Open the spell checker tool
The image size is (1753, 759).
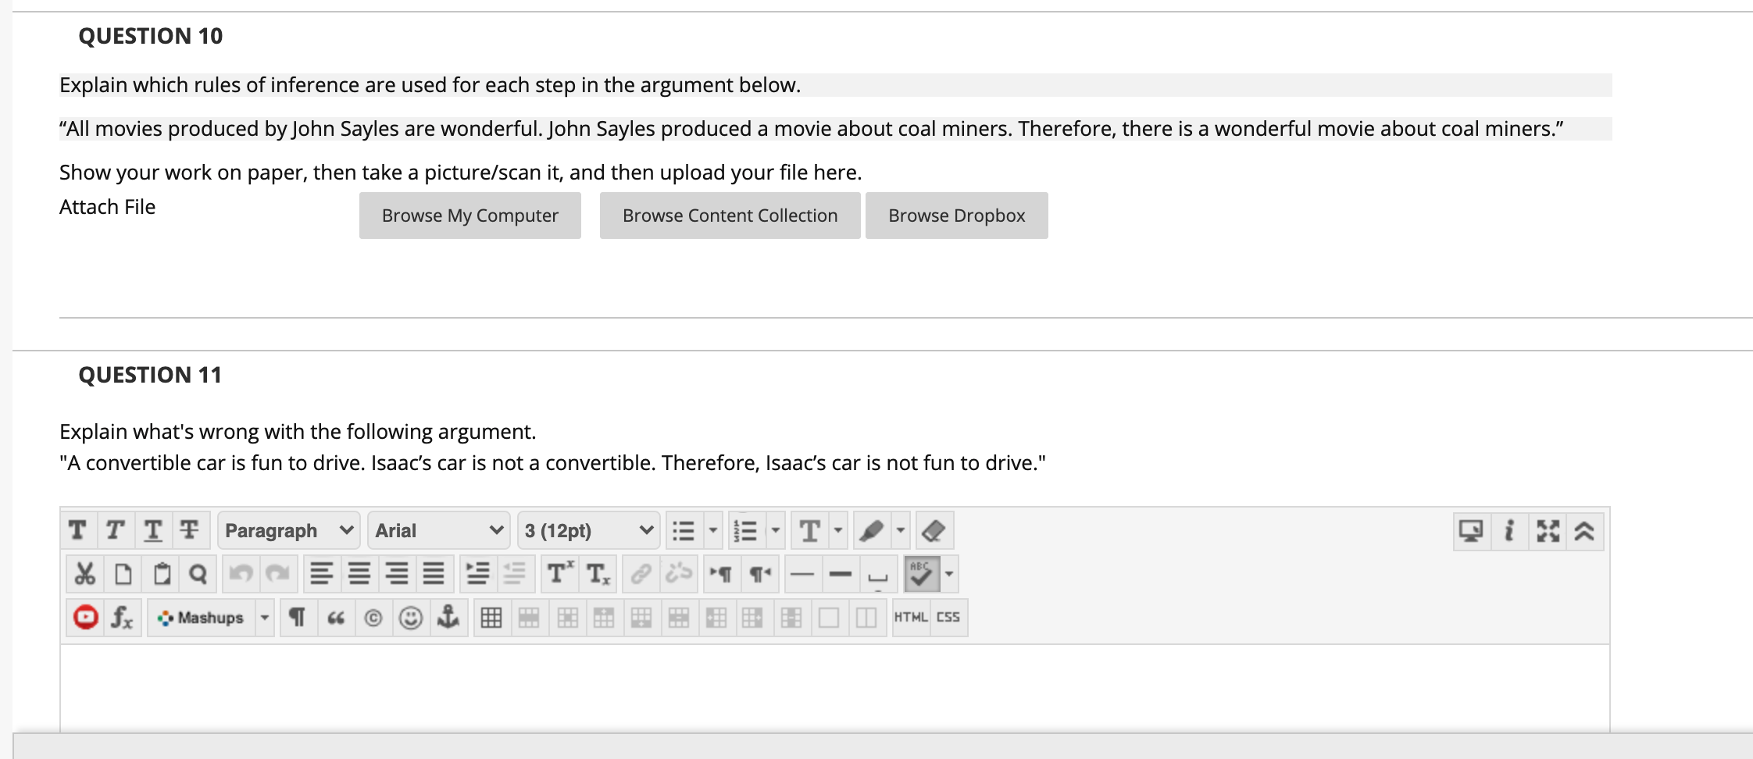[922, 573]
